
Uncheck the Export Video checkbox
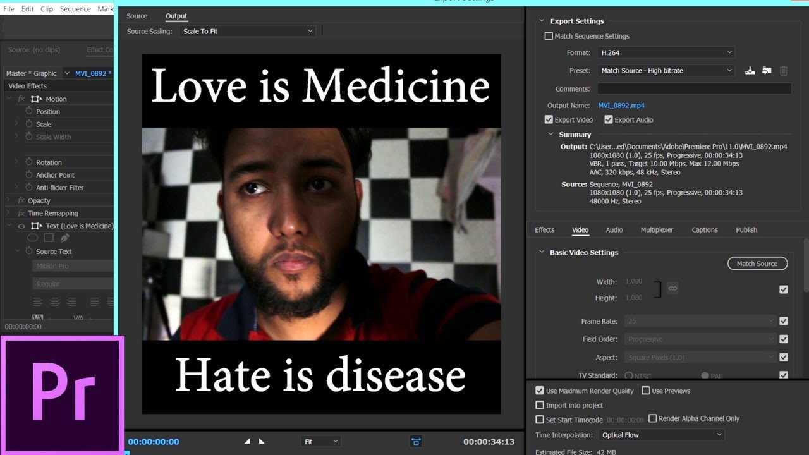pos(549,119)
